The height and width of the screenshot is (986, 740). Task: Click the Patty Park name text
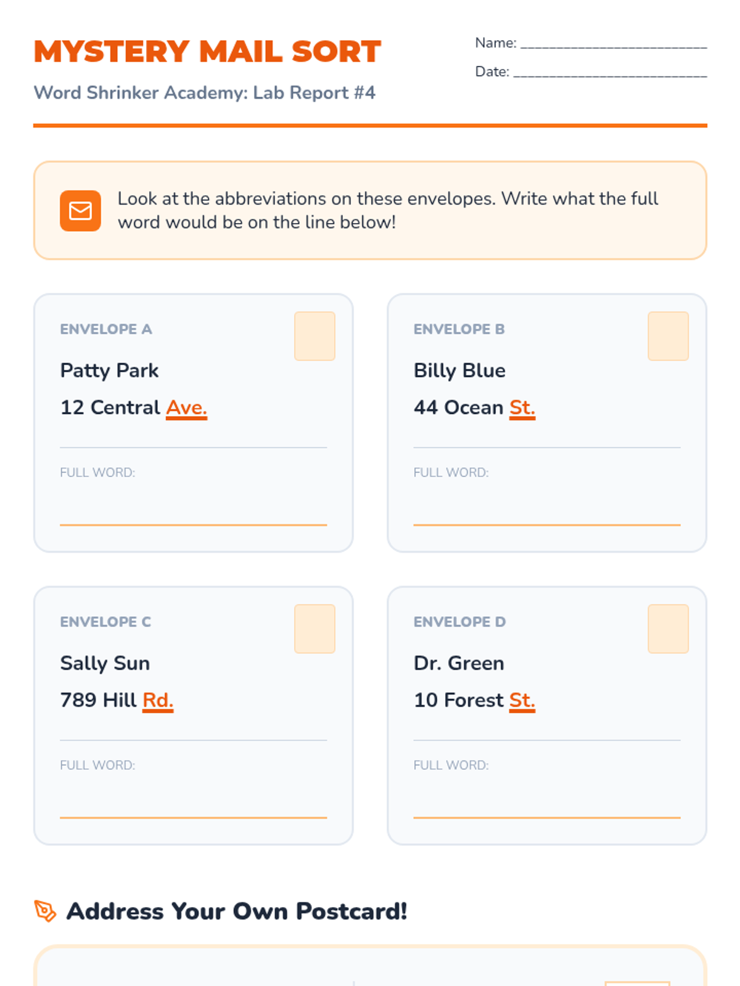(109, 371)
